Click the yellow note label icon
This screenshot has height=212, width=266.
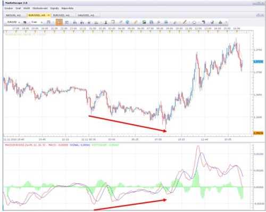113,22
